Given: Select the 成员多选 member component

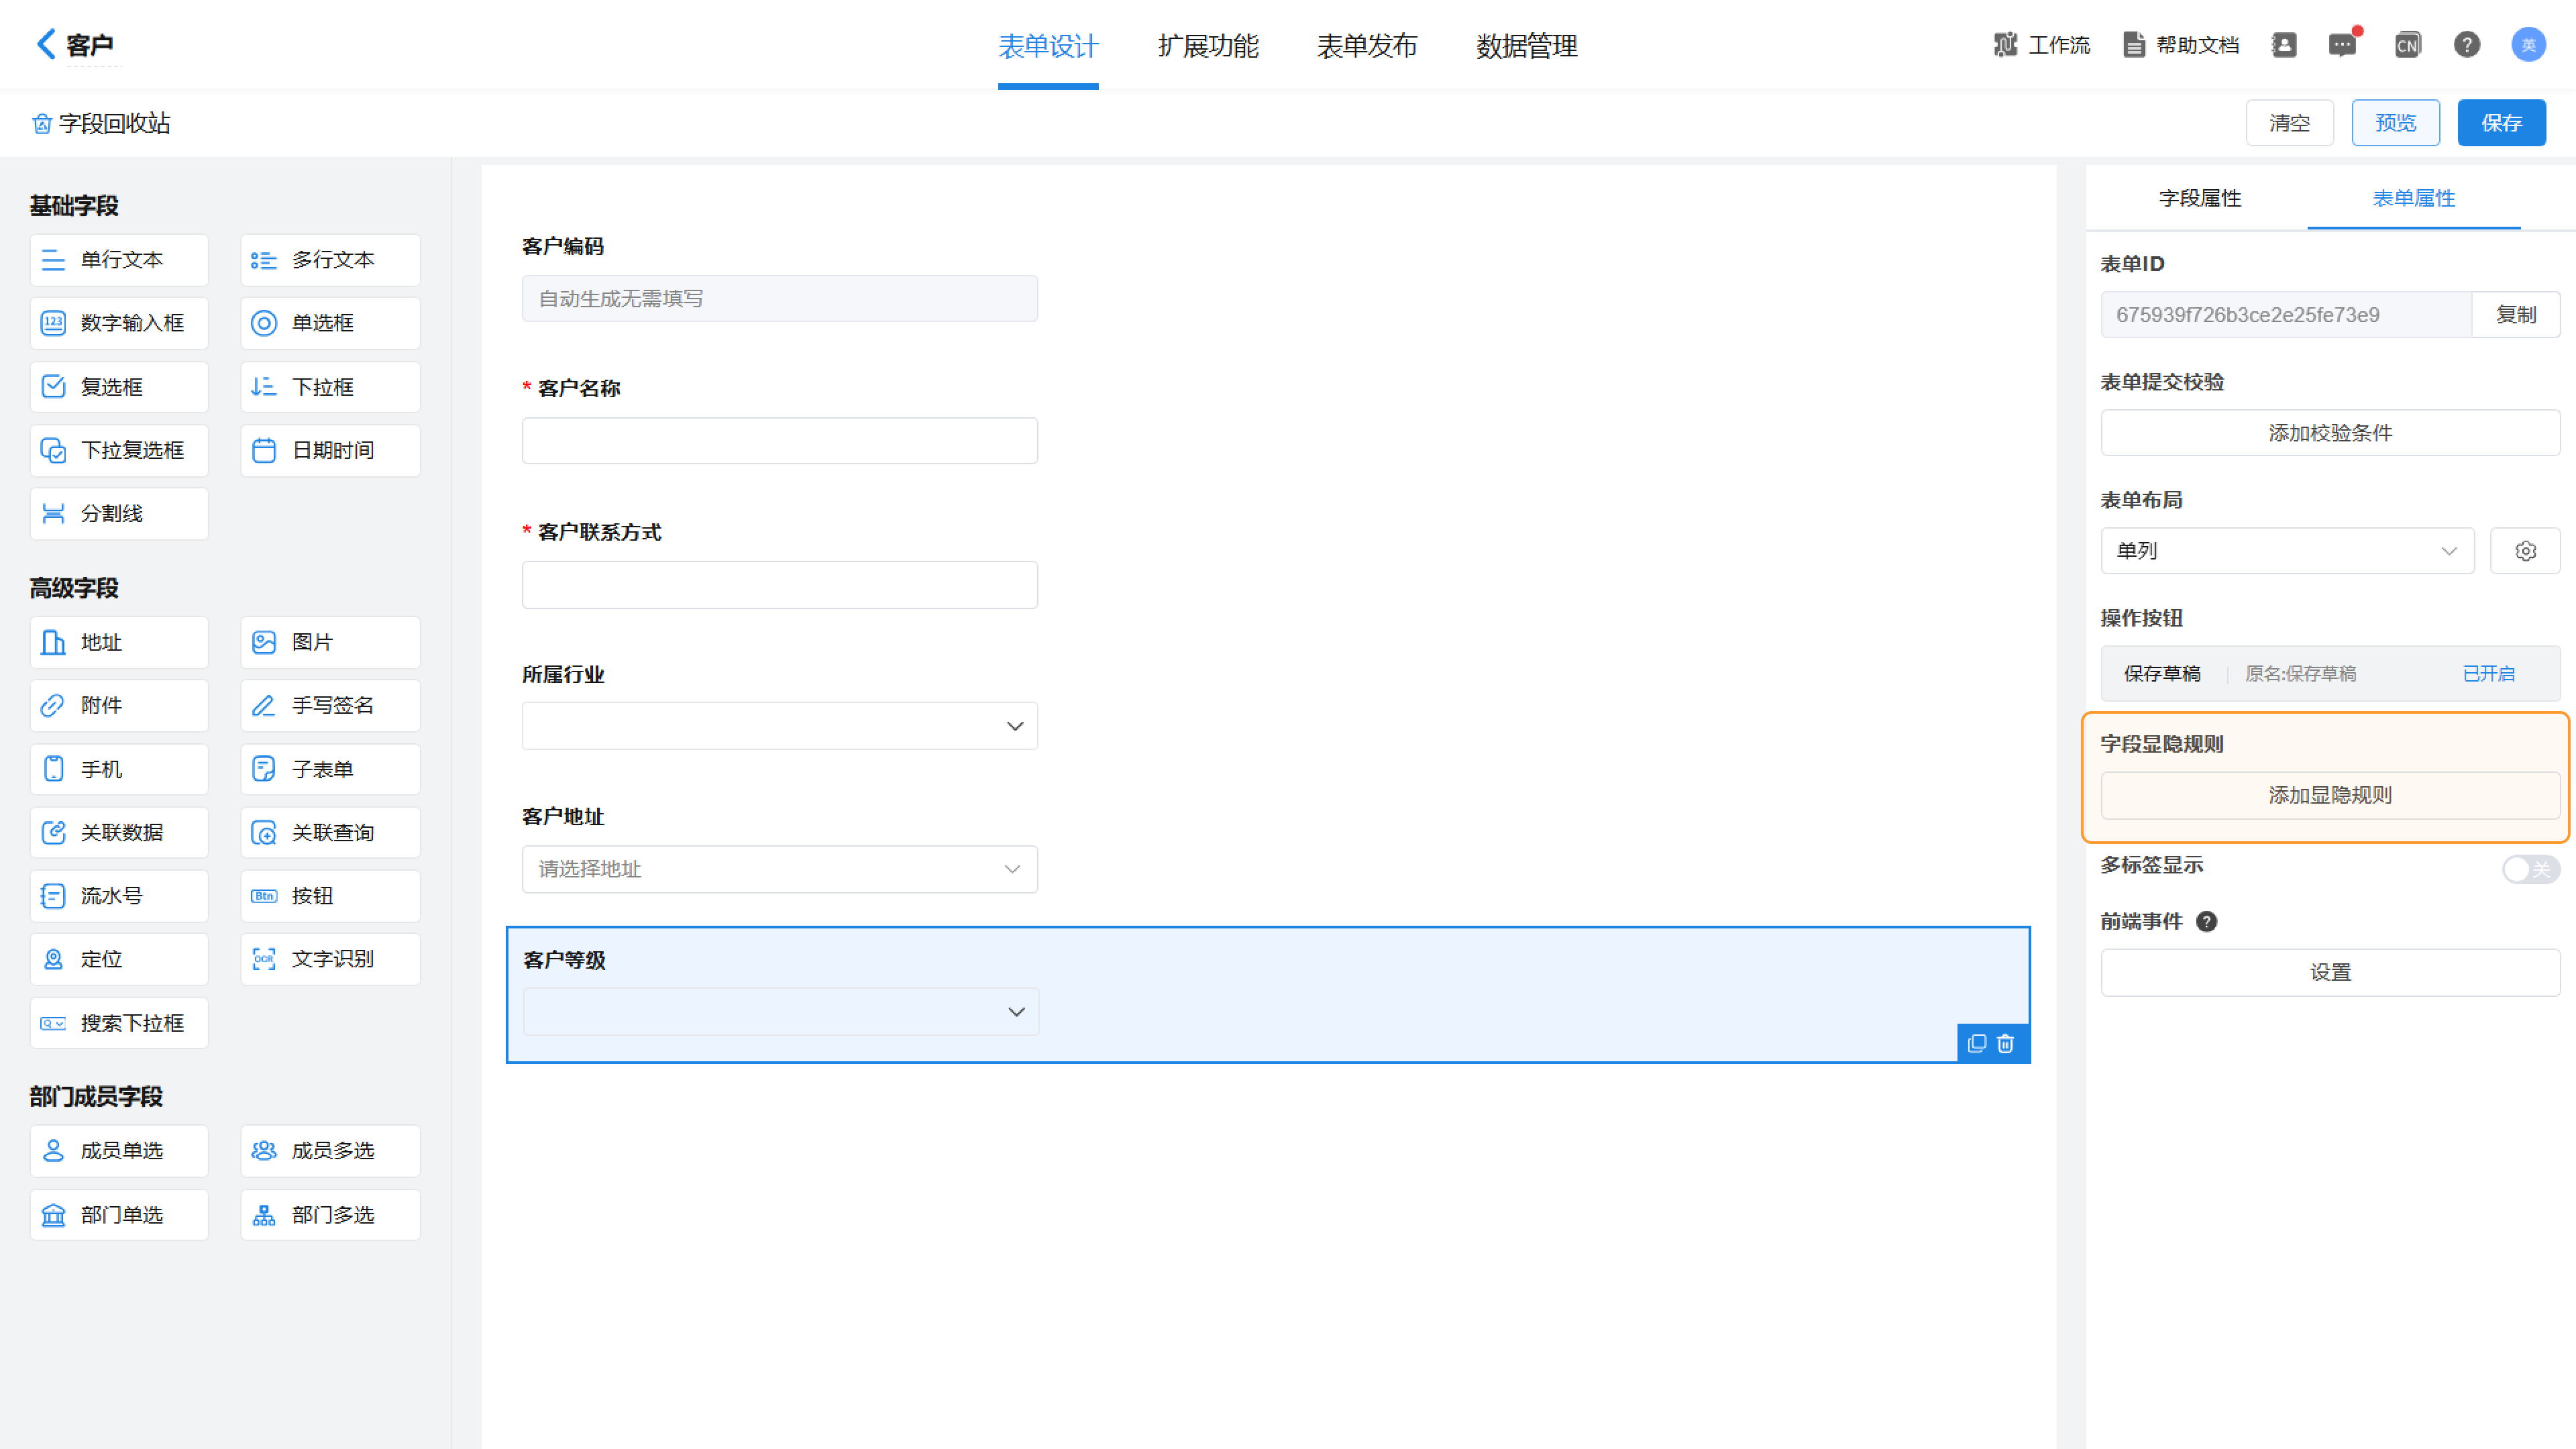Looking at the screenshot, I should pos(330,1151).
